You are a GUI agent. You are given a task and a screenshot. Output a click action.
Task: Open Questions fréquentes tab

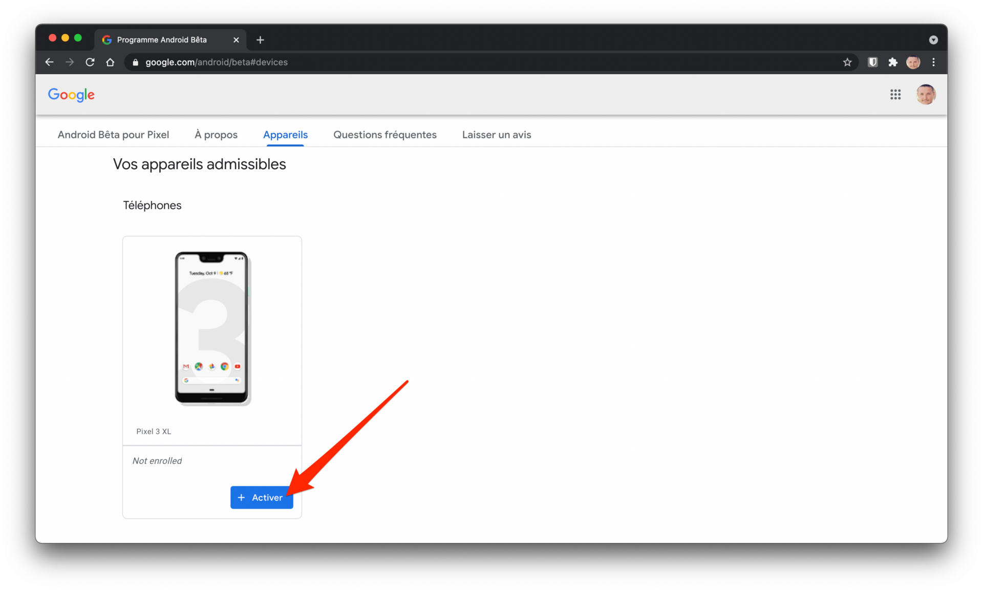click(x=385, y=135)
